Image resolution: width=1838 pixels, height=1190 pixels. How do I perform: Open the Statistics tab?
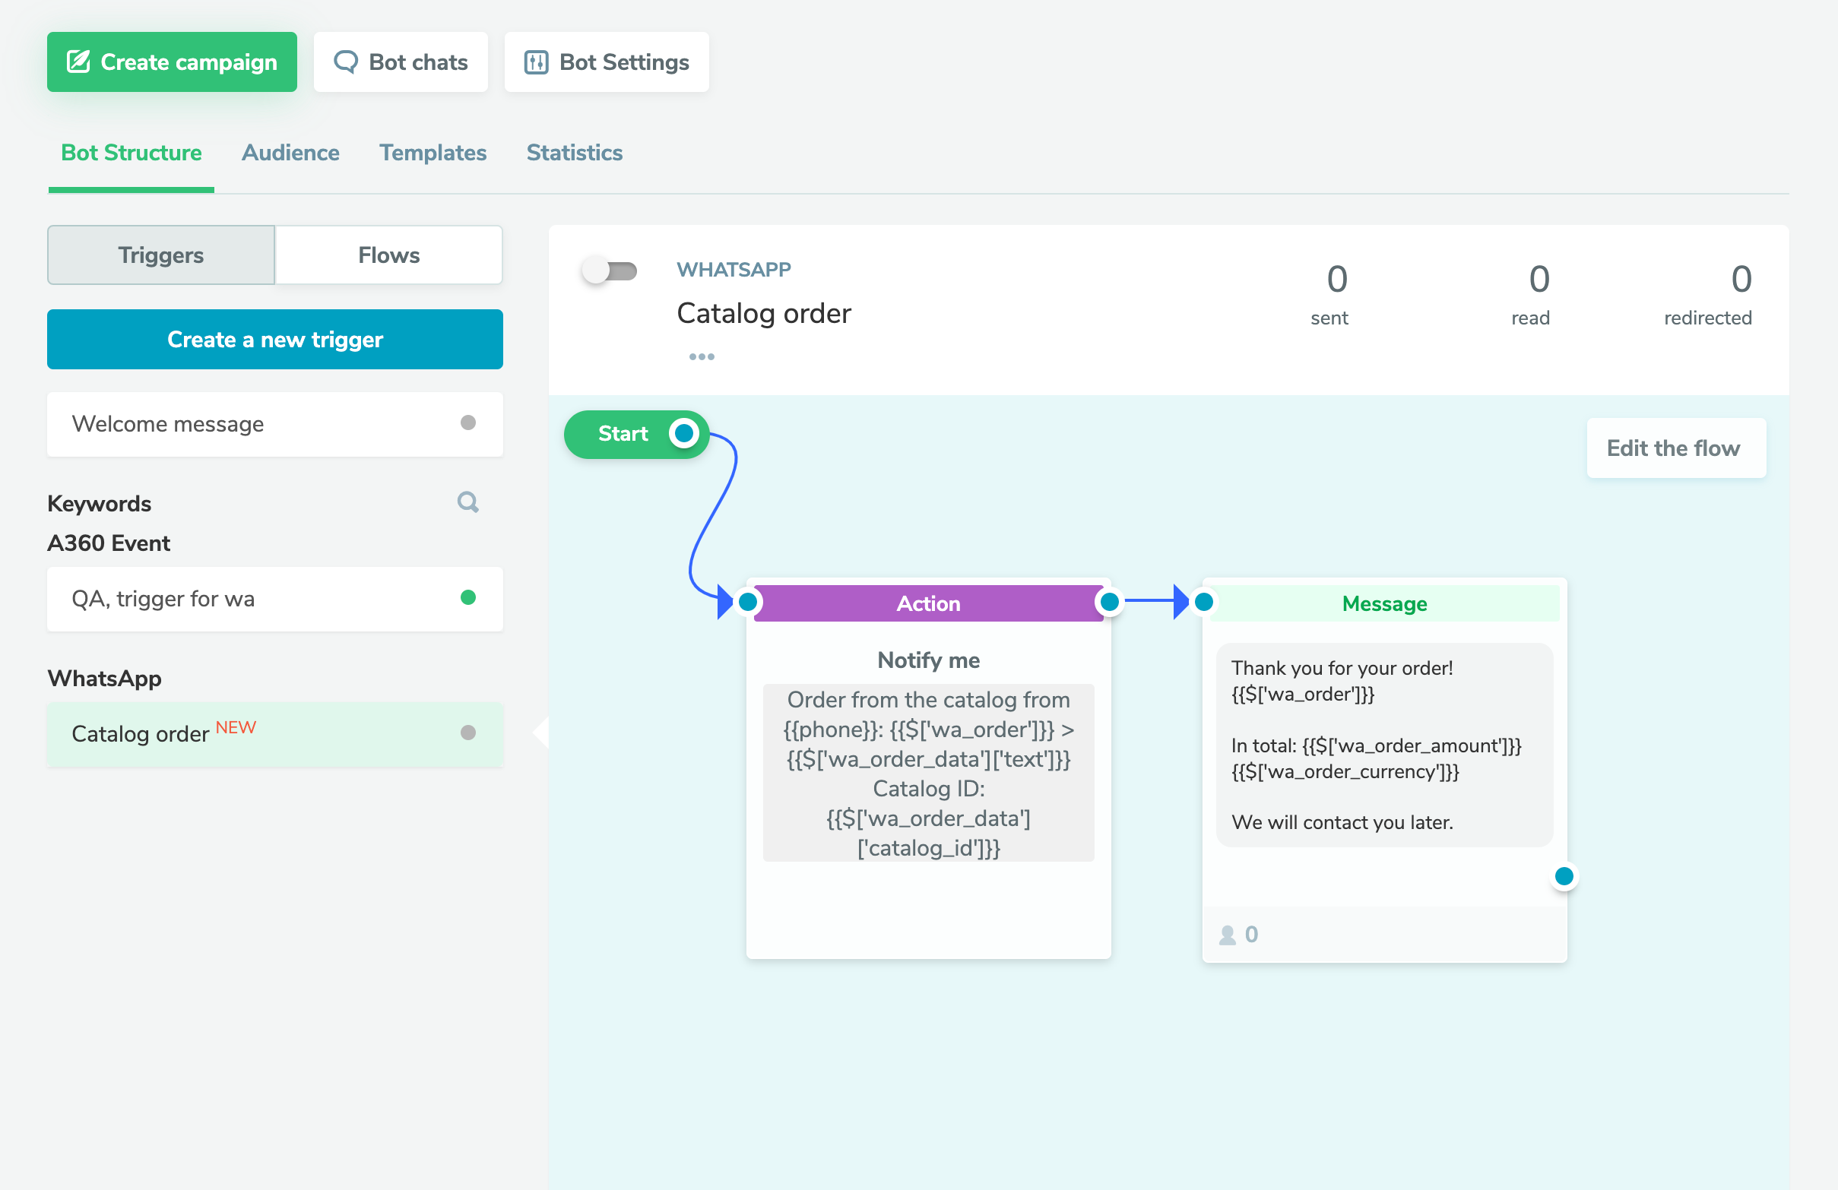[x=574, y=153]
